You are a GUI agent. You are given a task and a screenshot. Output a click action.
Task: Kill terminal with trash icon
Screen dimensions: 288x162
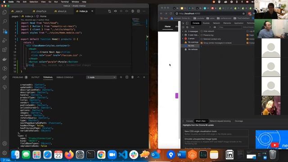point(132,77)
